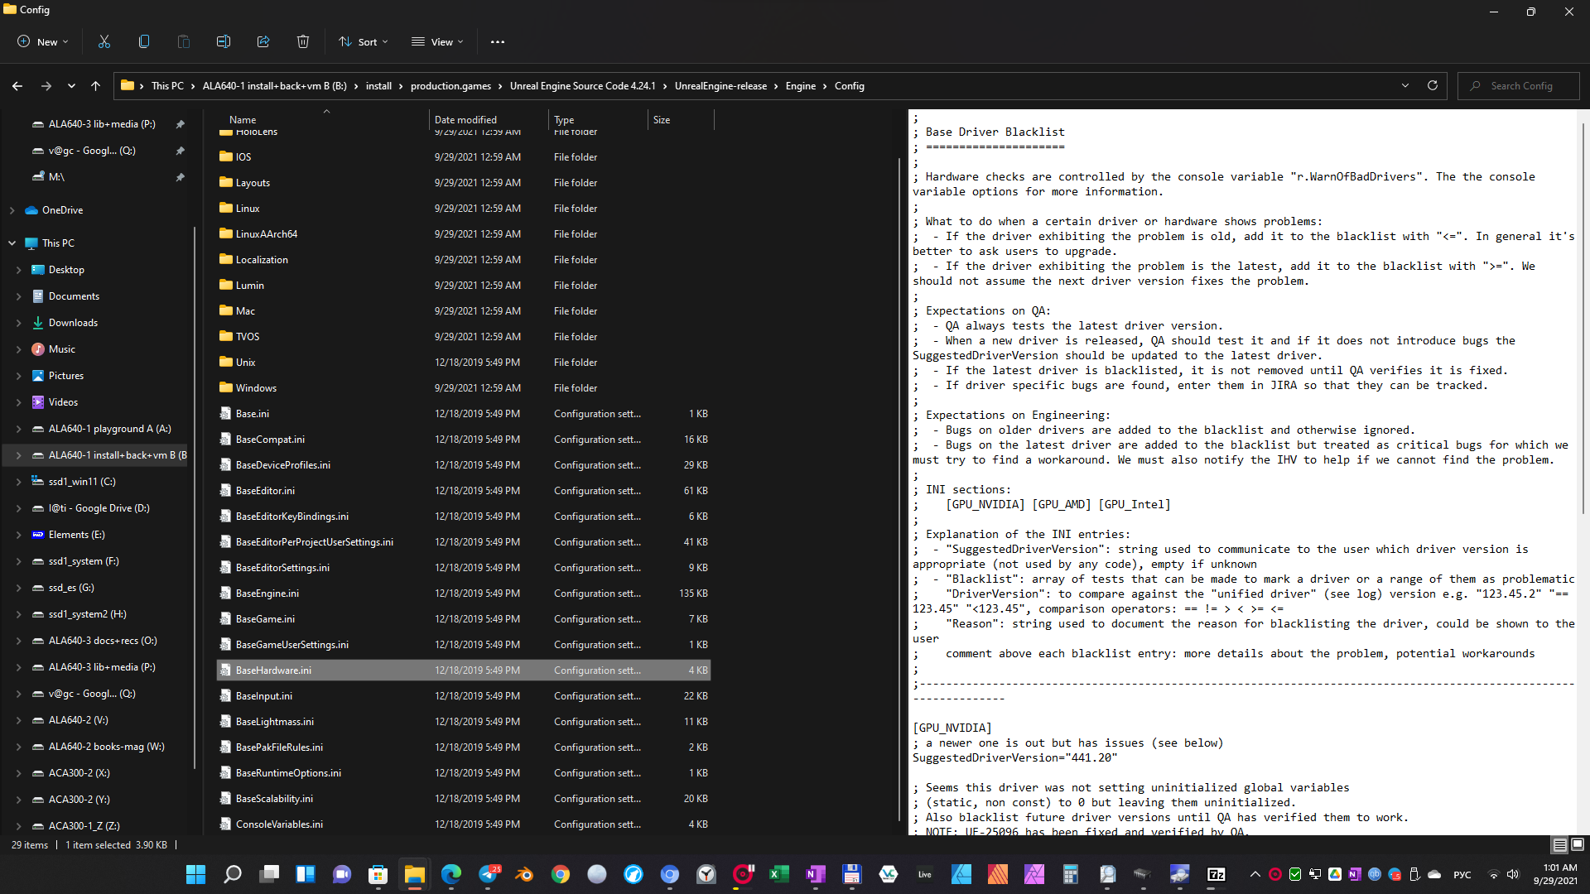Open OneNote from the taskbar
The image size is (1590, 894).
click(816, 874)
